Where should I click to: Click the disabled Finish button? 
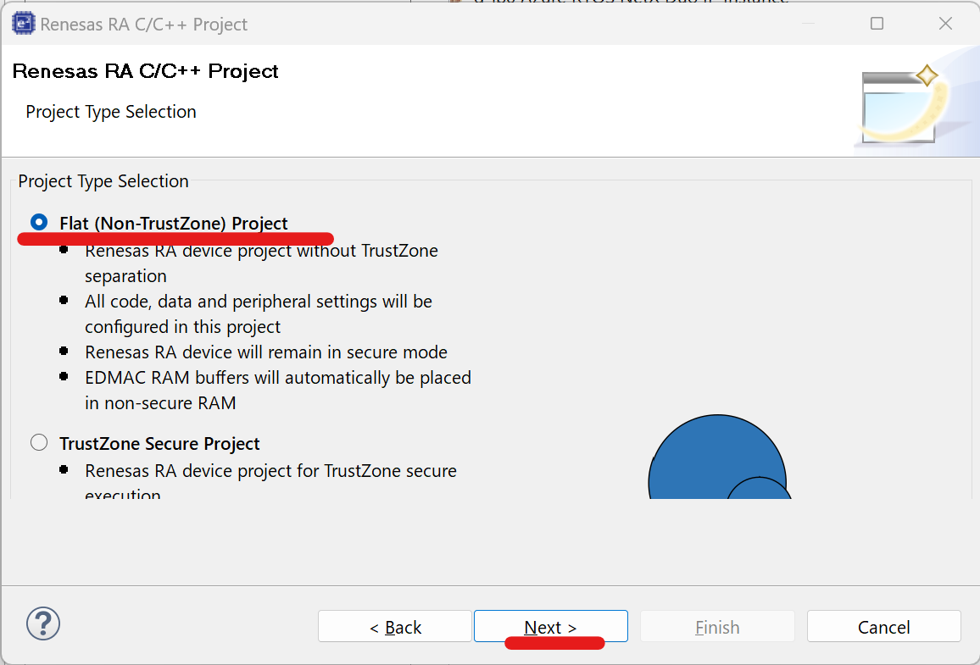pos(717,626)
